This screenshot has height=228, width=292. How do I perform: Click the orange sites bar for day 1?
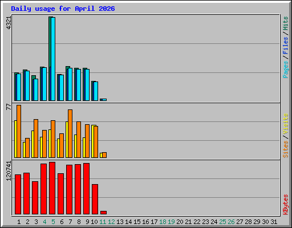coord(19,131)
